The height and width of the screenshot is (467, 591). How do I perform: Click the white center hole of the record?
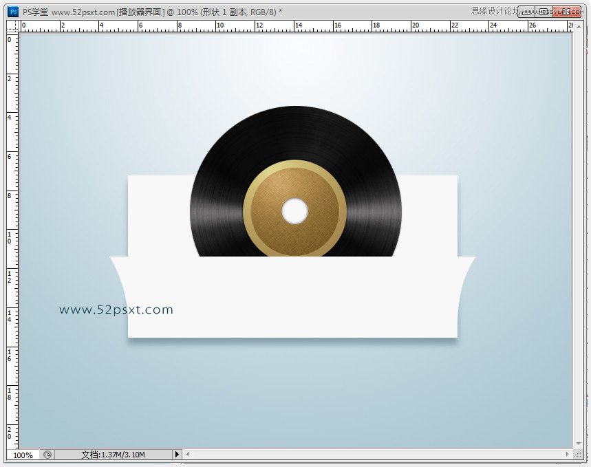click(x=294, y=211)
